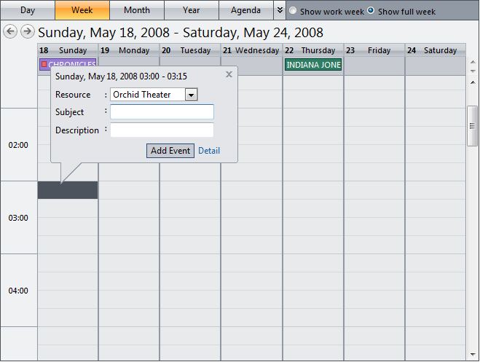Open the Agenda view tab

click(x=245, y=10)
